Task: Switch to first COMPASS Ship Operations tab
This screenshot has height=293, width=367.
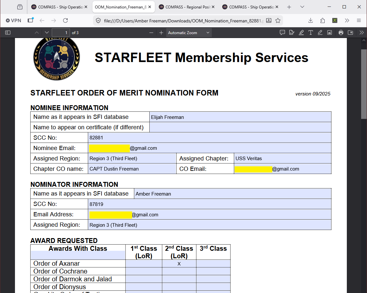Action: [x=59, y=7]
